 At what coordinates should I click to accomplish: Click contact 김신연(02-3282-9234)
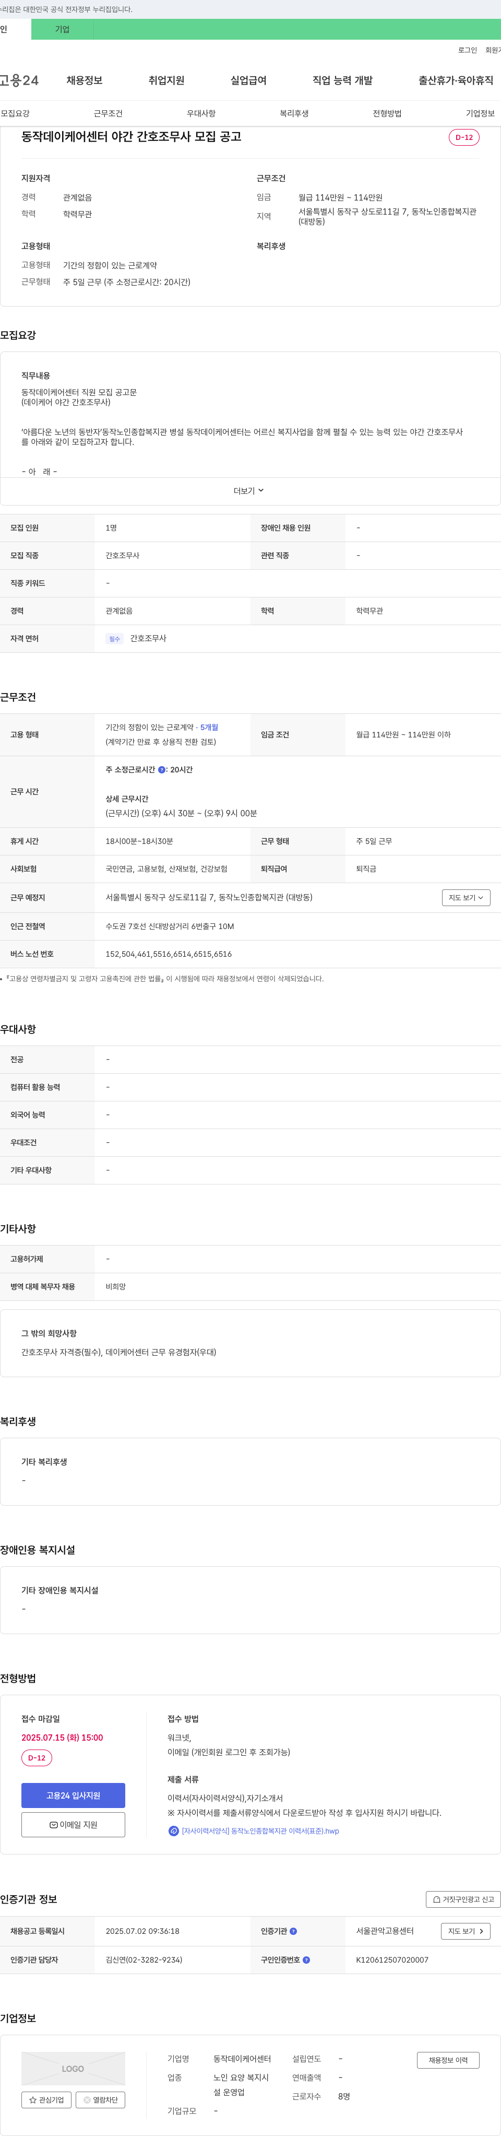144,1960
